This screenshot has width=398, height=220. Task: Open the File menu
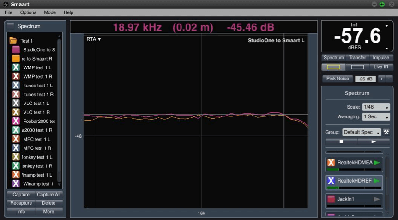[8, 12]
